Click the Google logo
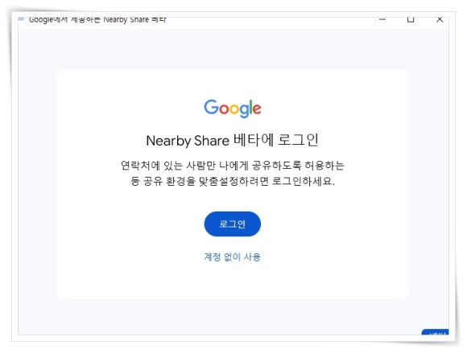467x353 pixels. click(x=233, y=109)
